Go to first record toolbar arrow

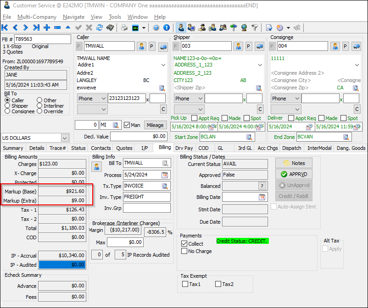[5, 27]
